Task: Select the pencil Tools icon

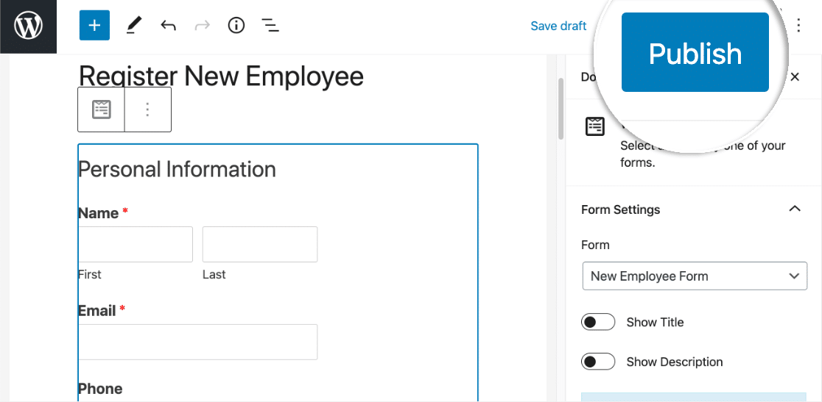Action: [133, 25]
